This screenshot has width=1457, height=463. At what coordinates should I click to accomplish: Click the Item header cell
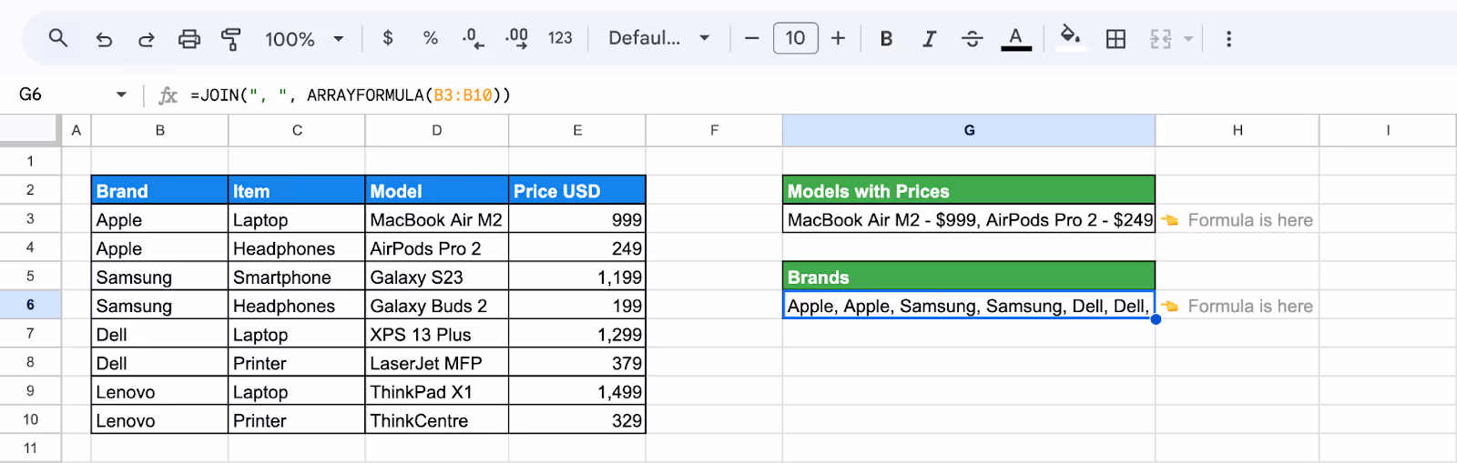[297, 190]
